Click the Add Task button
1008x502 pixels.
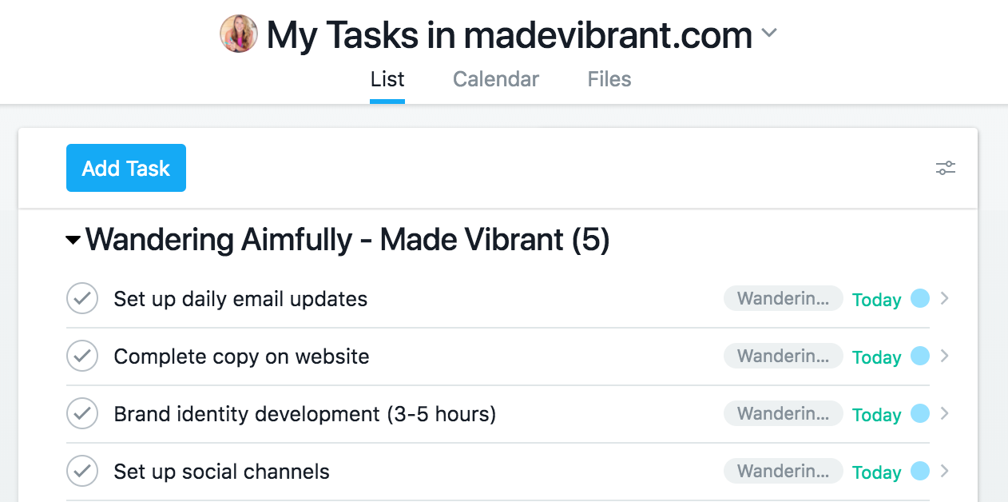coord(126,168)
